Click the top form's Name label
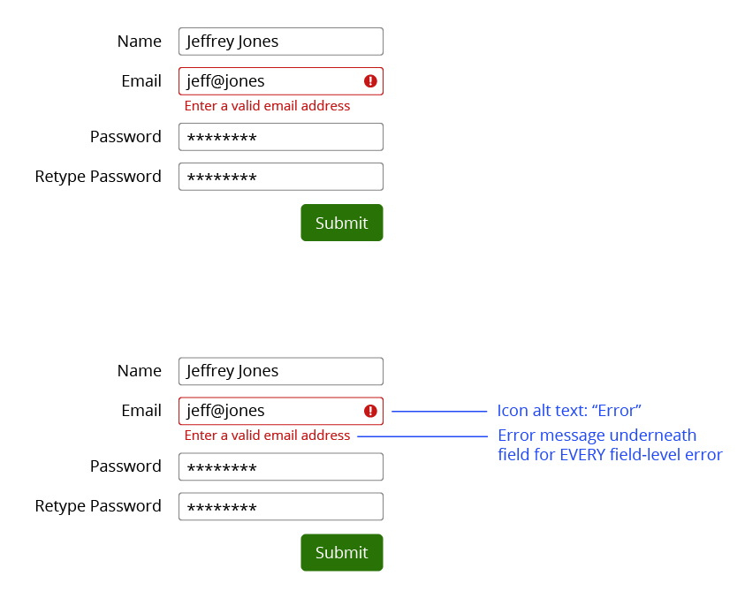 coord(140,42)
